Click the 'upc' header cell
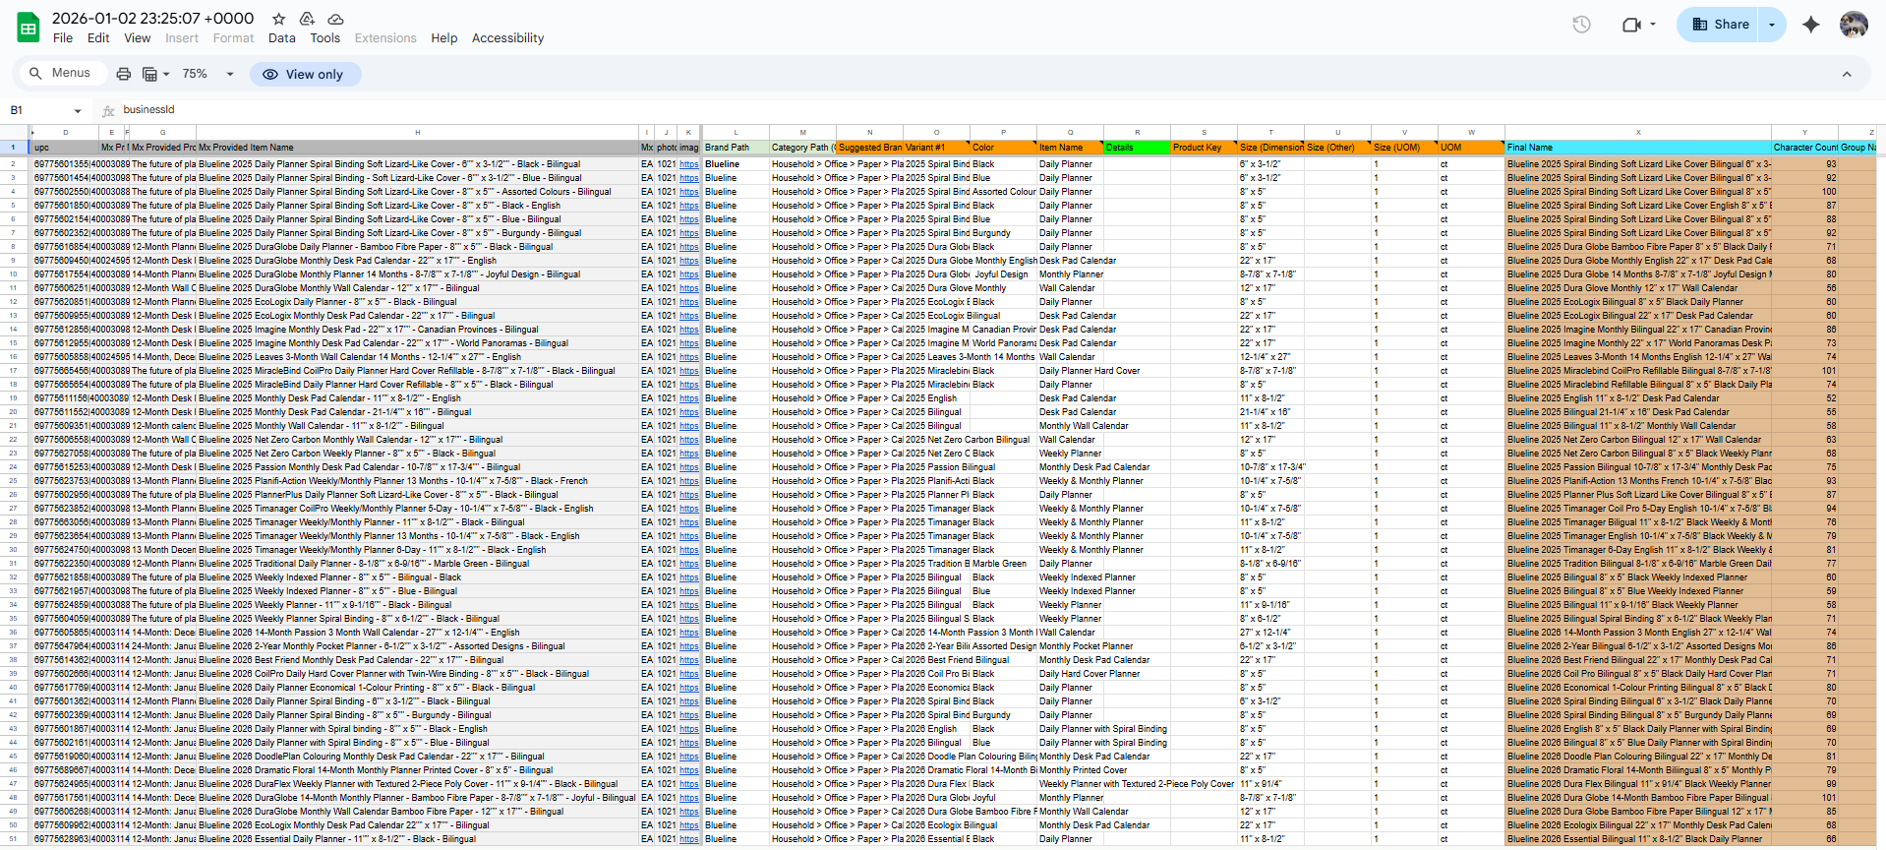This screenshot has height=850, width=1886. click(x=66, y=148)
